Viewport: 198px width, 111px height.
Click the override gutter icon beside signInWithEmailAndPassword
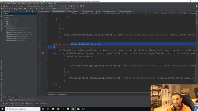tap(43, 53)
